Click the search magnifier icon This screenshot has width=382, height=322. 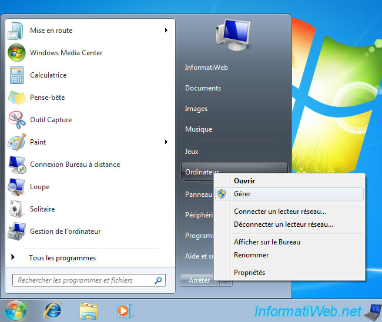click(x=158, y=280)
